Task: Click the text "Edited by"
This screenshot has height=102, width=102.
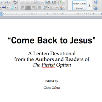Action: coord(52,81)
